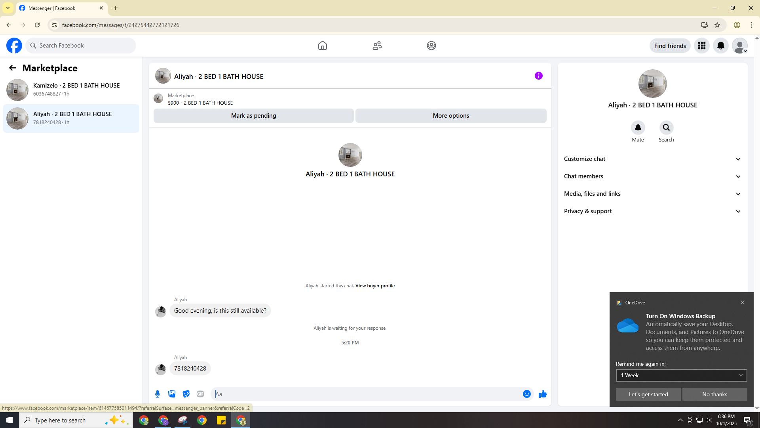This screenshot has width=760, height=428.
Task: Open the Facebook logo home link
Action: pos(14,46)
